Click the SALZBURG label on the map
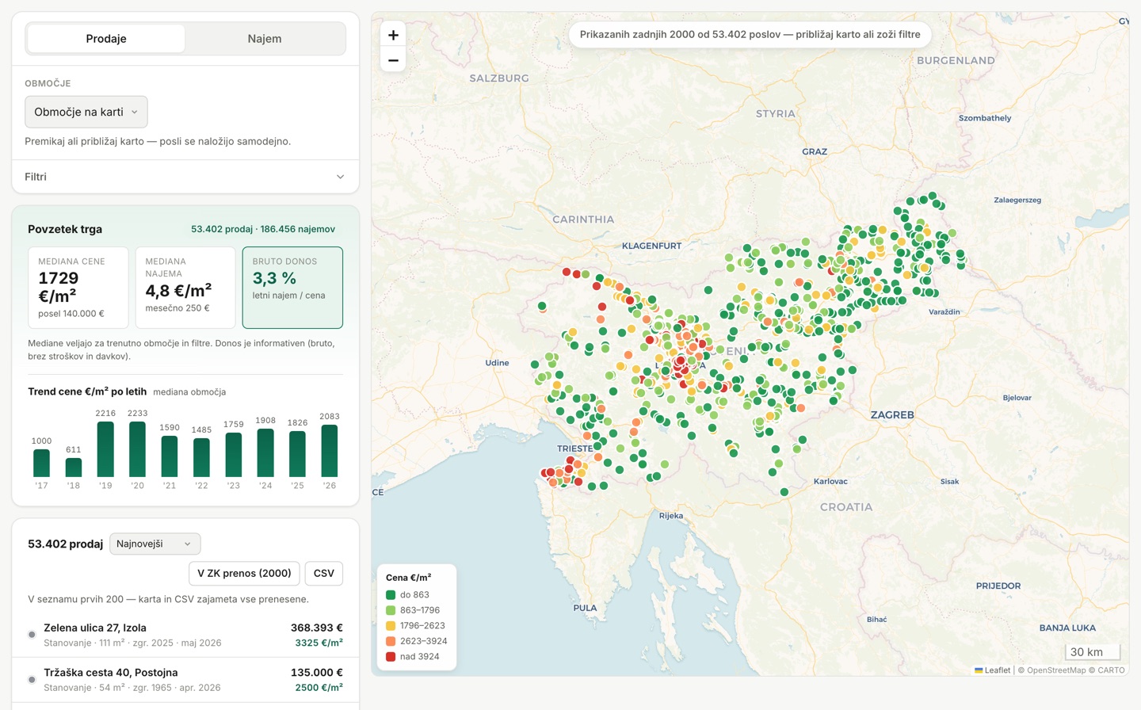This screenshot has width=1141, height=710. (499, 78)
